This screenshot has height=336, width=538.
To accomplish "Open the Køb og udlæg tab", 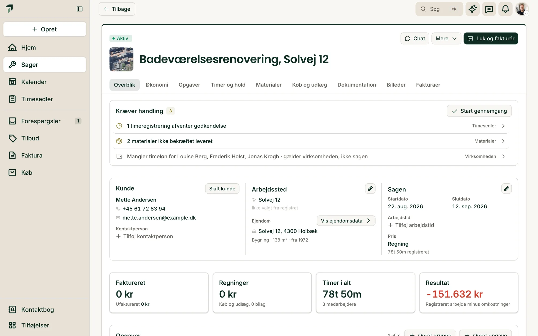I will point(310,85).
